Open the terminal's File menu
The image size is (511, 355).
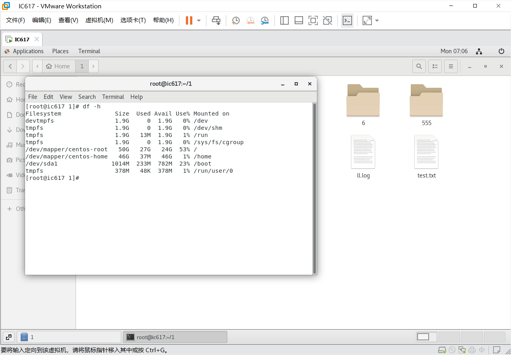pyautogui.click(x=33, y=97)
